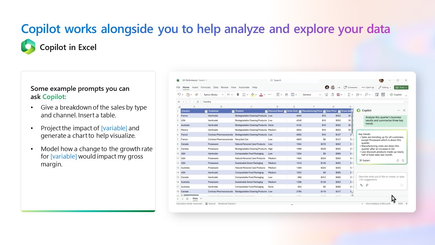This screenshot has height=245, width=435.
Task: Click the text alignment icon
Action: 278,95
